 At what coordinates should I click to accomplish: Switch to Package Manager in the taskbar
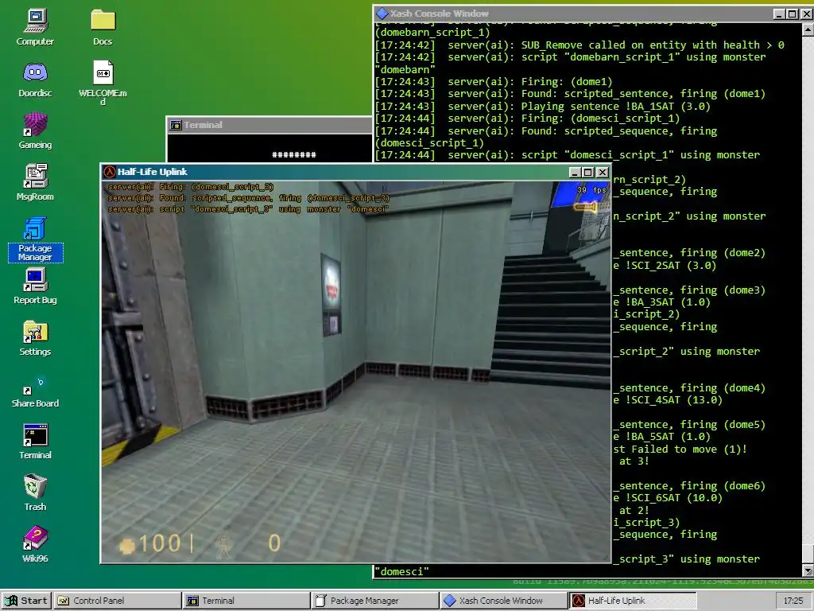[x=375, y=601]
